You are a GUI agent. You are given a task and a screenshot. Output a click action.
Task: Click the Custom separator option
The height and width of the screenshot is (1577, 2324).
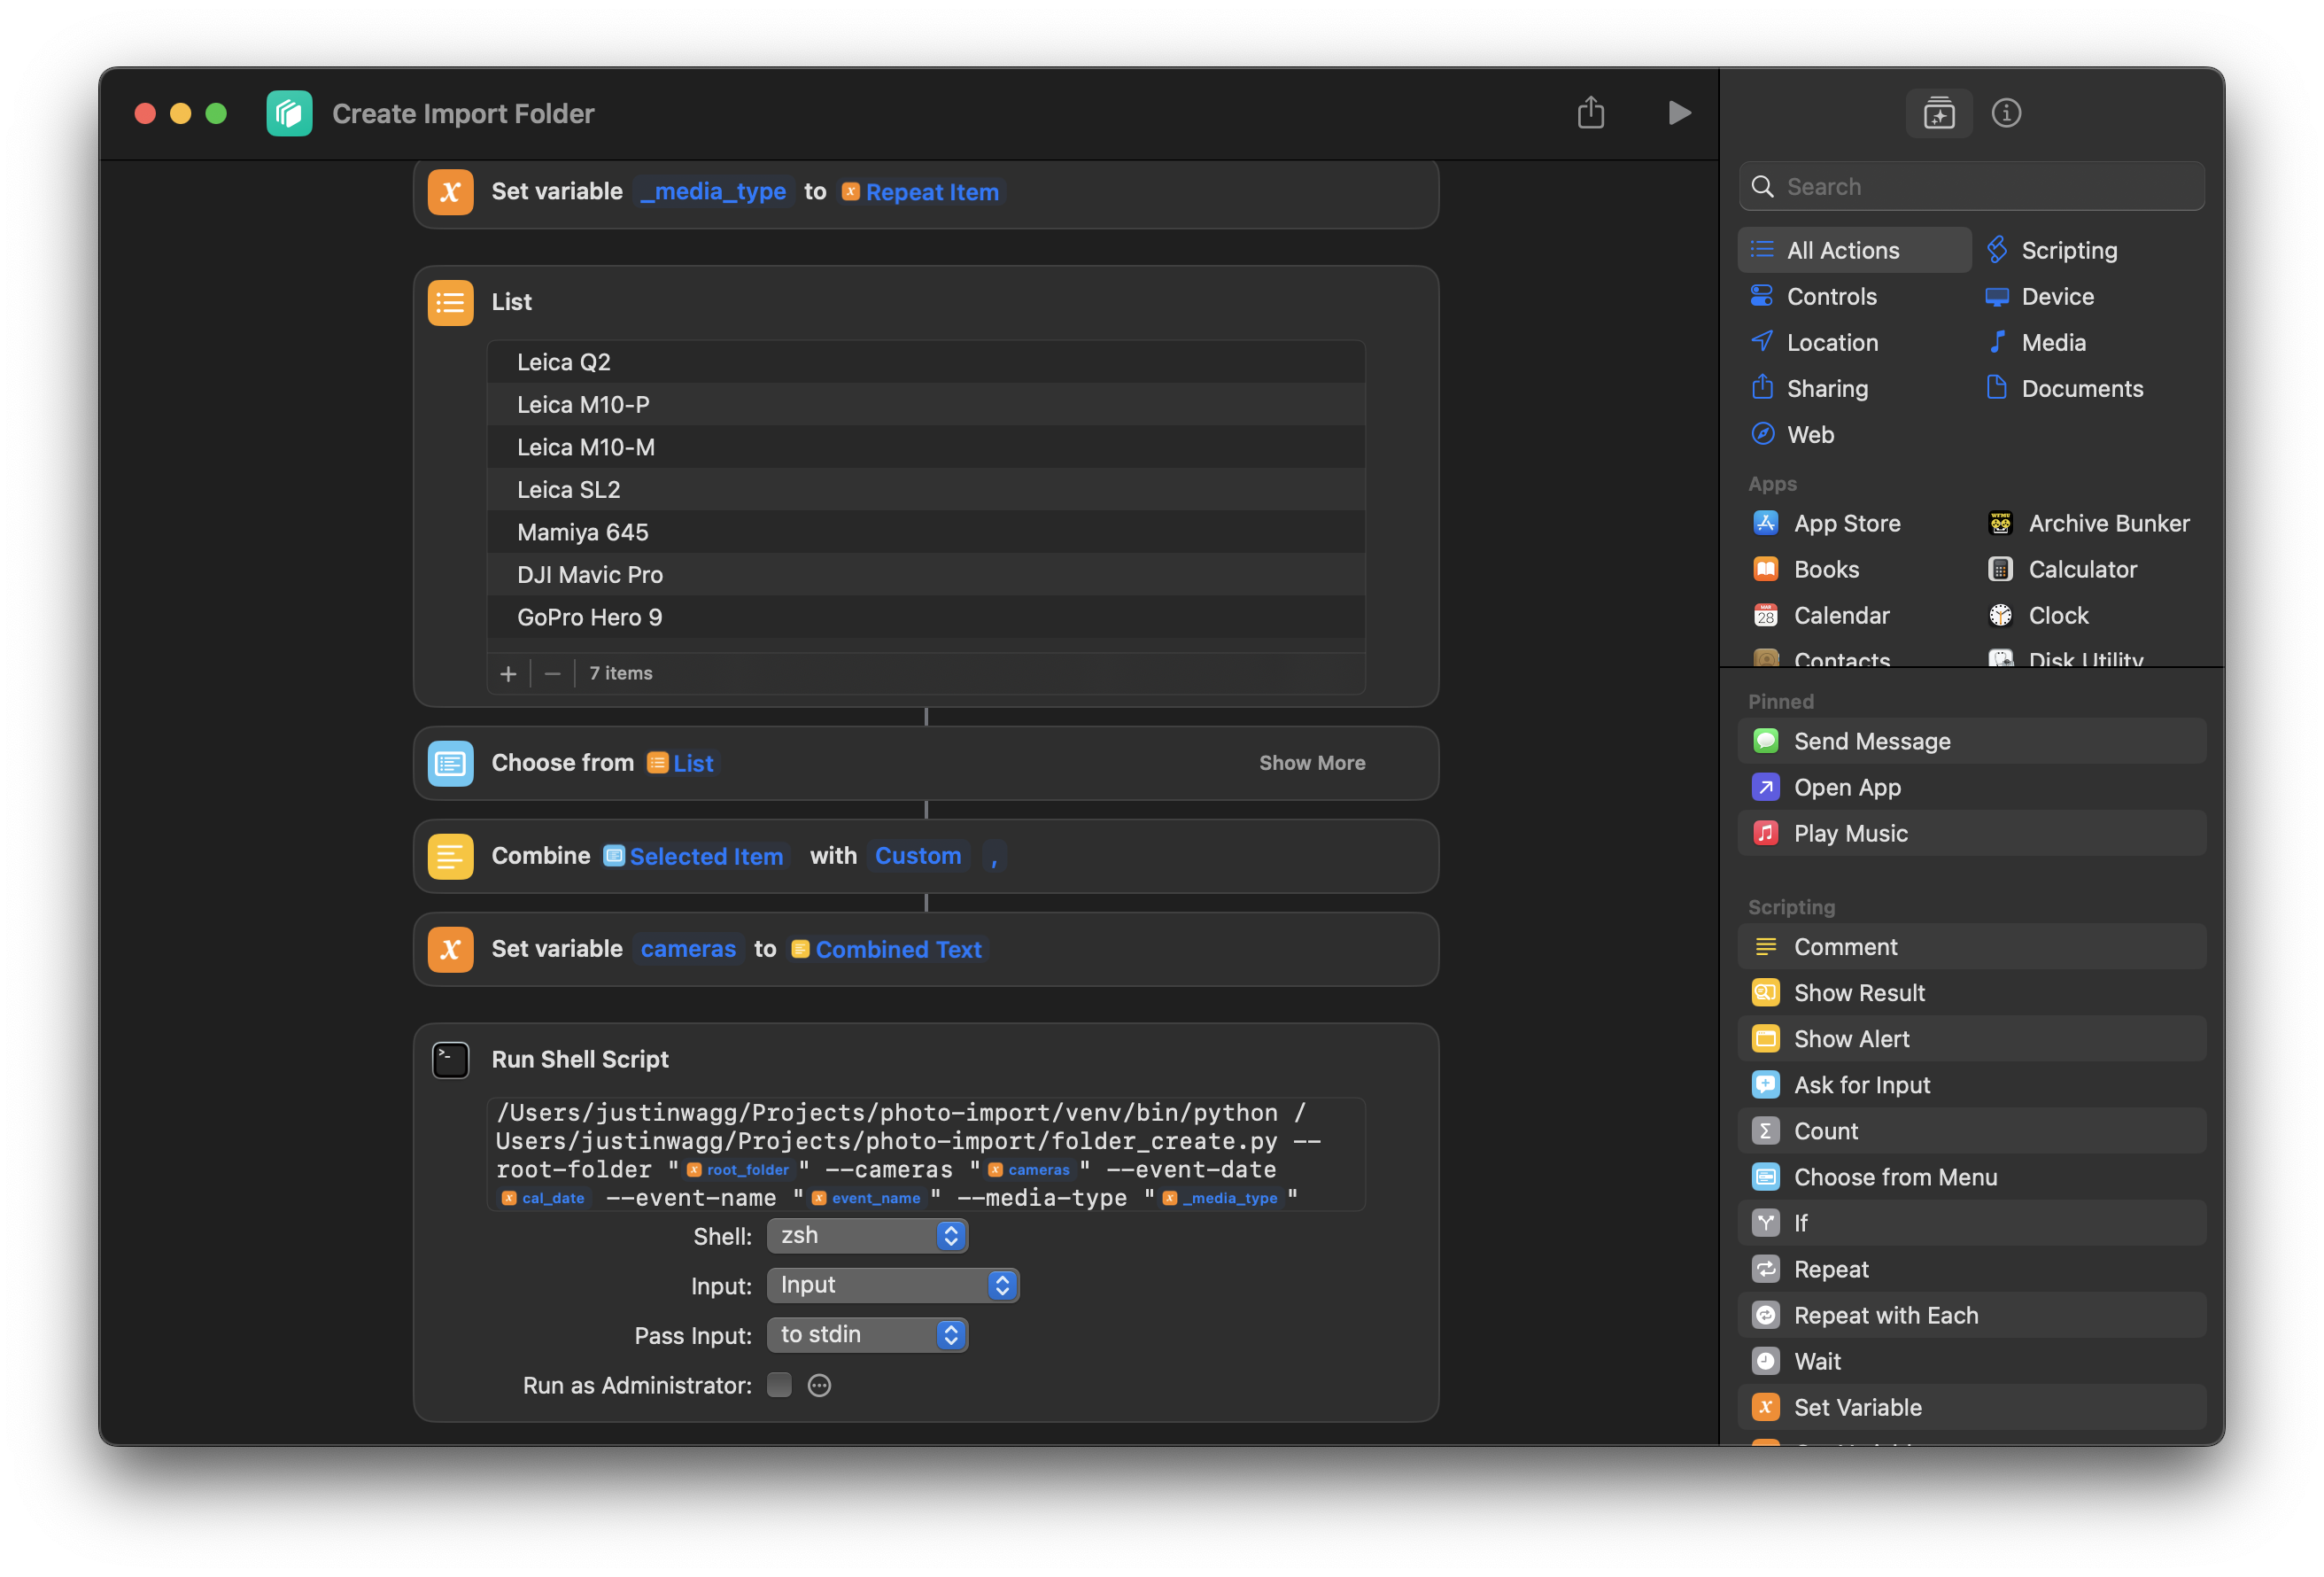[917, 857]
